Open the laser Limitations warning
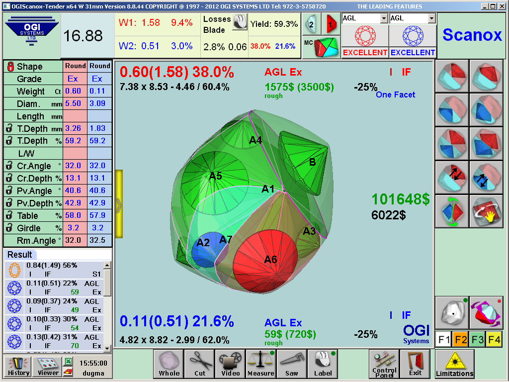Screen dimensions: 509x382 click(454, 364)
